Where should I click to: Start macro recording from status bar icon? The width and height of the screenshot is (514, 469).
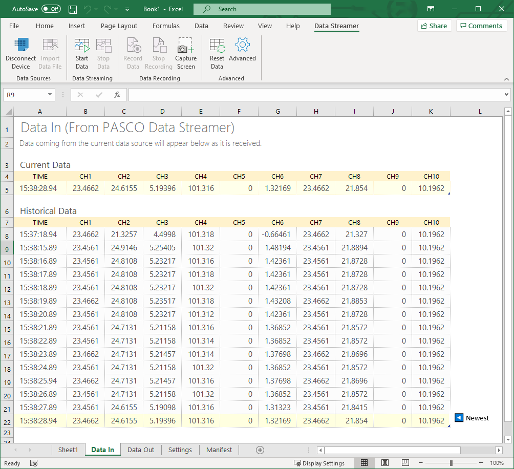[x=34, y=462]
